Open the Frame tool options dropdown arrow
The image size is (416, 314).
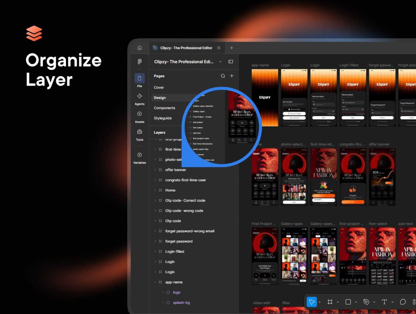coord(338,302)
